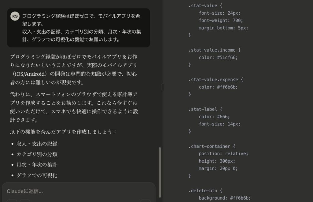
Task: Click the bullet 'カテゴリ別の分類'
Action: point(37,154)
